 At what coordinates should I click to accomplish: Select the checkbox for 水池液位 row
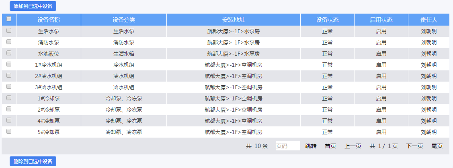(9, 53)
